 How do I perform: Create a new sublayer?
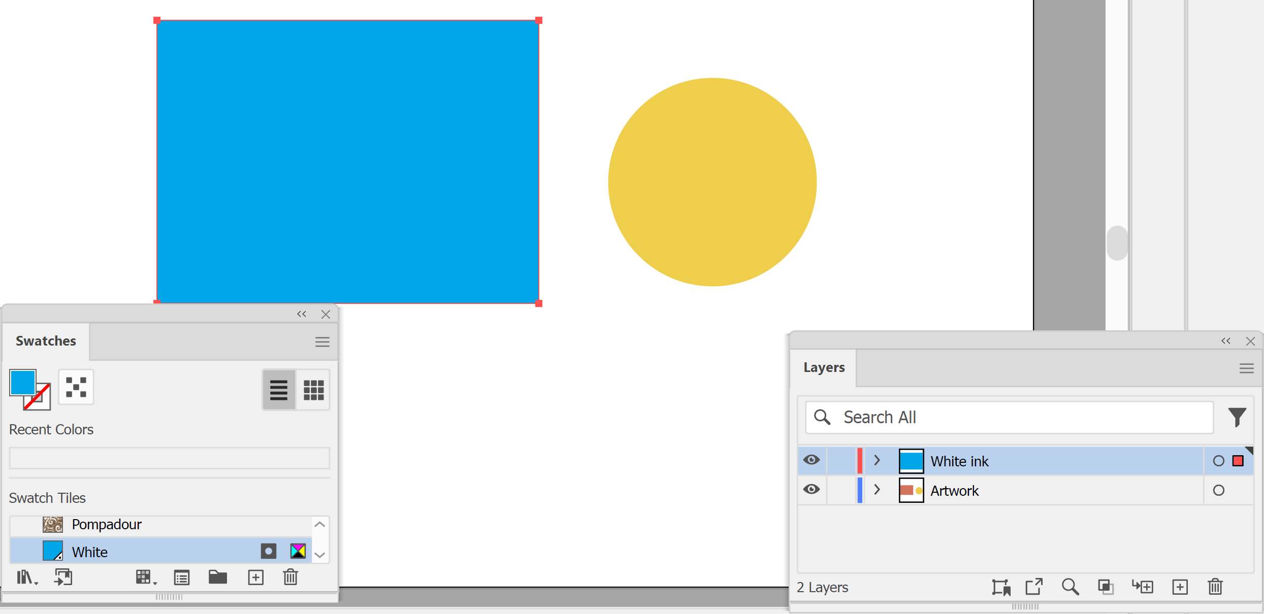(x=1143, y=587)
